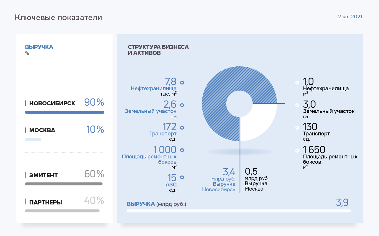Click the white bullet beside 1,0 Нефтехранилища
379x236 pixels.
[x=297, y=83]
